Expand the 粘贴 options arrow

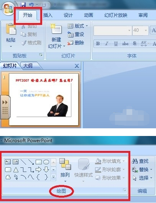coord(11,46)
